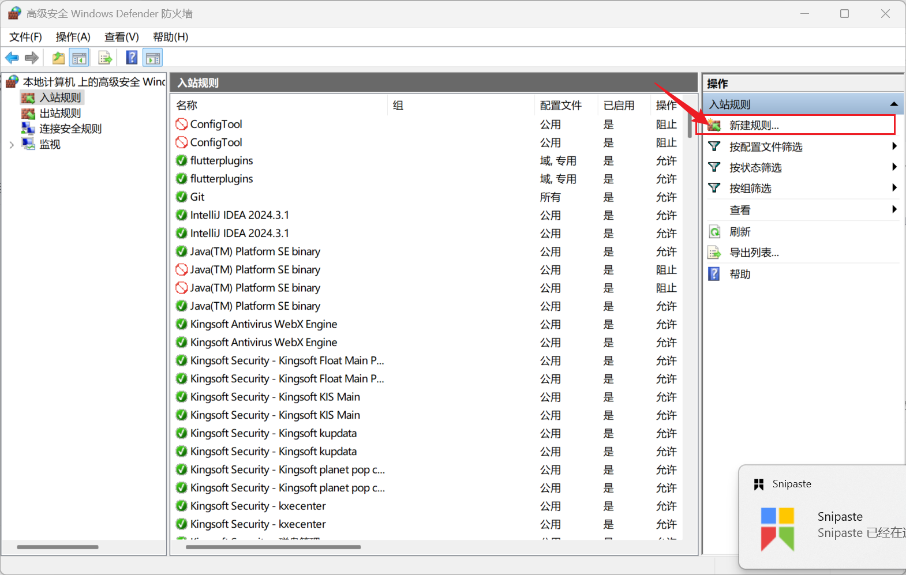Screen dimensions: 906x575
Task: Click the left tree pane horizontal scrollbar
Action: pos(58,547)
